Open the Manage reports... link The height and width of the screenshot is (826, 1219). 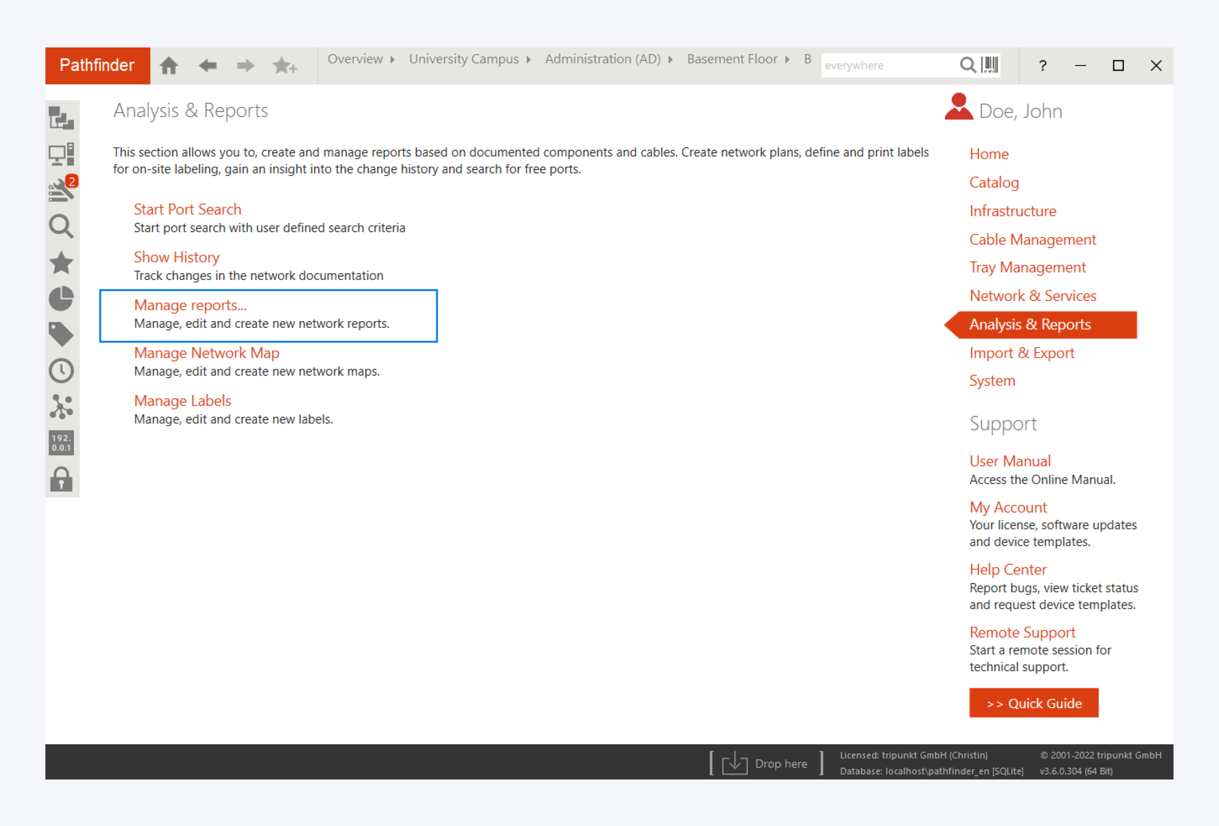click(x=190, y=305)
